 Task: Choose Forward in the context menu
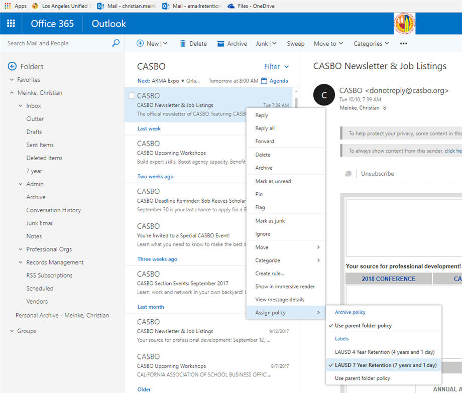point(286,141)
